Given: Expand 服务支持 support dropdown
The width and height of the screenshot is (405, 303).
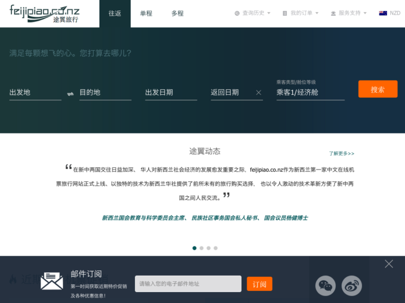Looking at the screenshot, I should click(349, 13).
